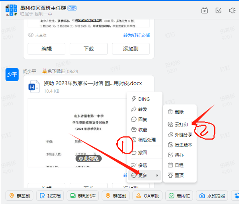The image size is (239, 204).
Task: Select 云打印 in the submenu
Action: coord(180,124)
